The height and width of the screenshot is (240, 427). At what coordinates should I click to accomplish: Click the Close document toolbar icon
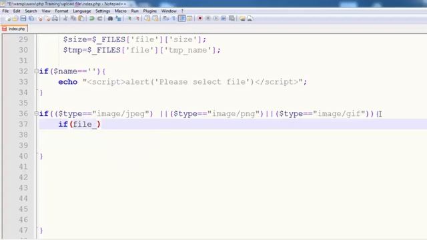40,19
